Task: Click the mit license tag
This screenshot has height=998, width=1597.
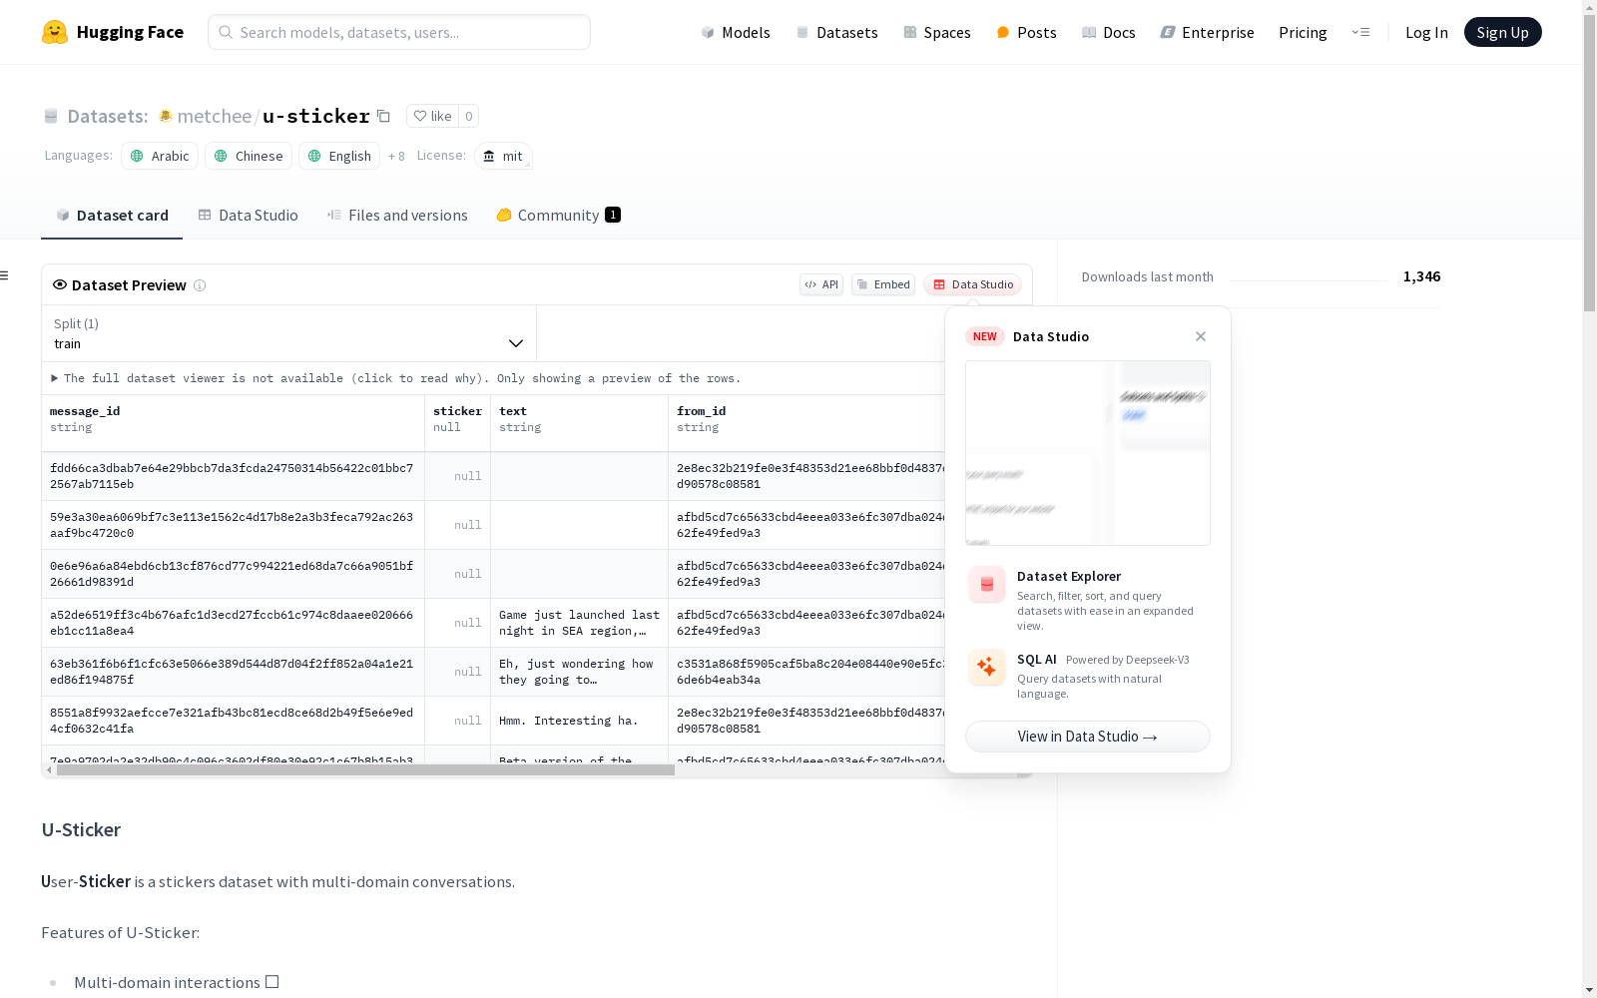Action: [503, 156]
